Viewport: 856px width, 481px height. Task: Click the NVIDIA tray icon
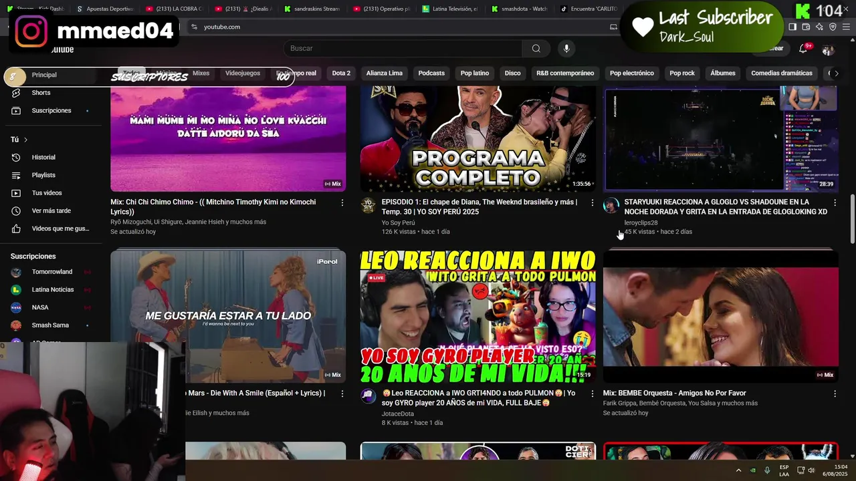point(753,470)
